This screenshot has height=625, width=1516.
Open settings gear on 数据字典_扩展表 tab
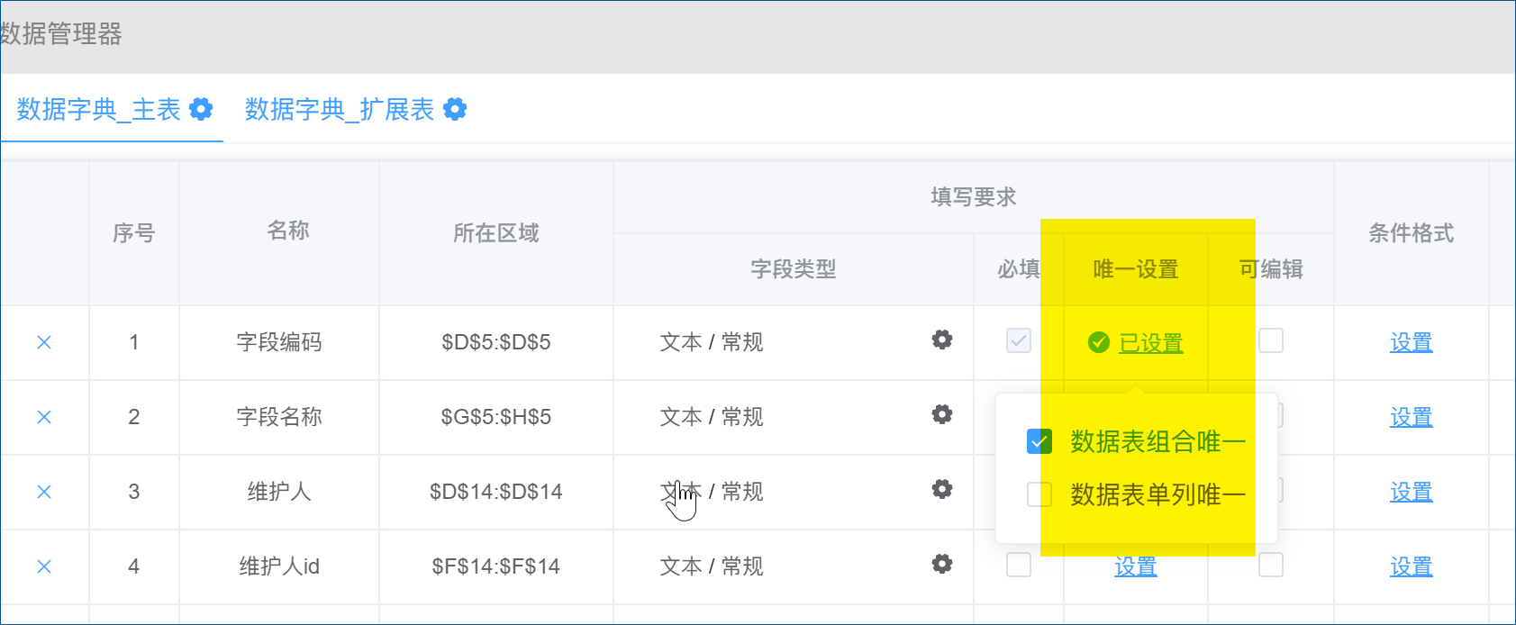[456, 109]
